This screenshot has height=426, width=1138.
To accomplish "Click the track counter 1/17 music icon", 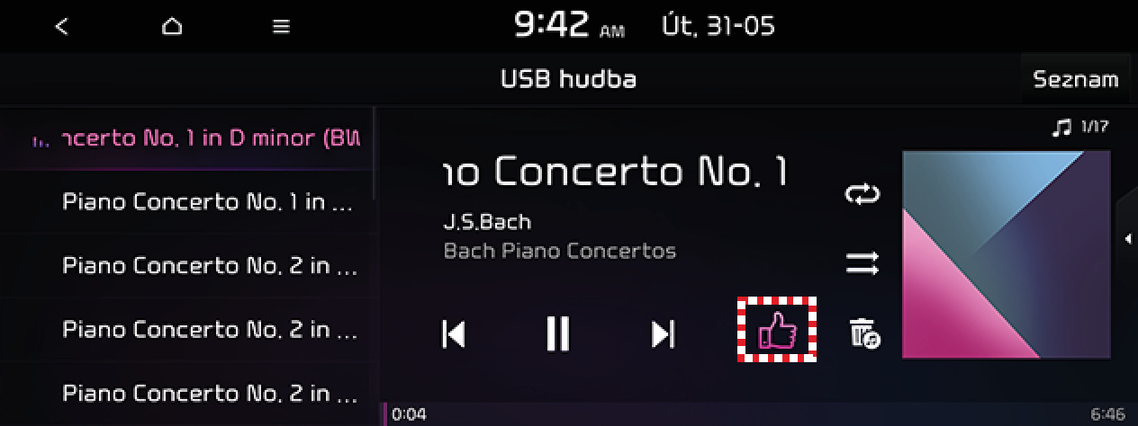I will tap(1080, 128).
